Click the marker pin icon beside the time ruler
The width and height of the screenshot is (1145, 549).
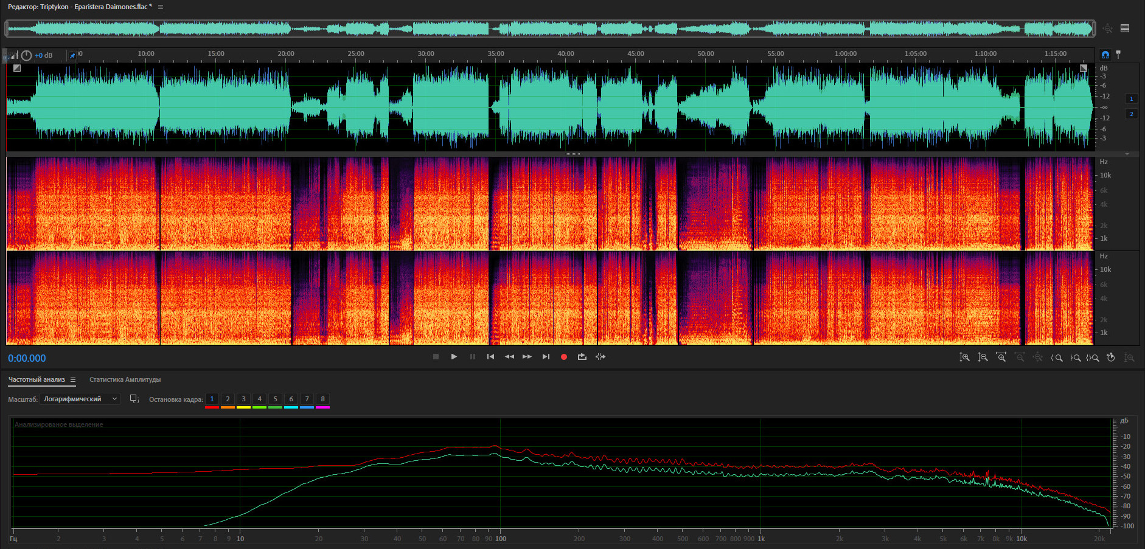tap(1118, 55)
